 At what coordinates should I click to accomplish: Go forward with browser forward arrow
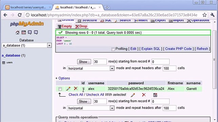13,15
